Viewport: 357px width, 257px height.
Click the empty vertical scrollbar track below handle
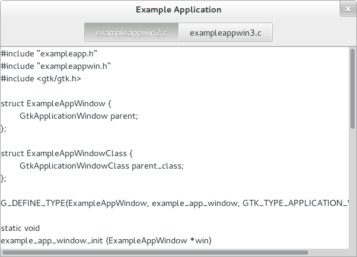pos(352,190)
